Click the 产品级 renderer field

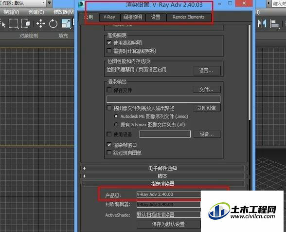168,194
